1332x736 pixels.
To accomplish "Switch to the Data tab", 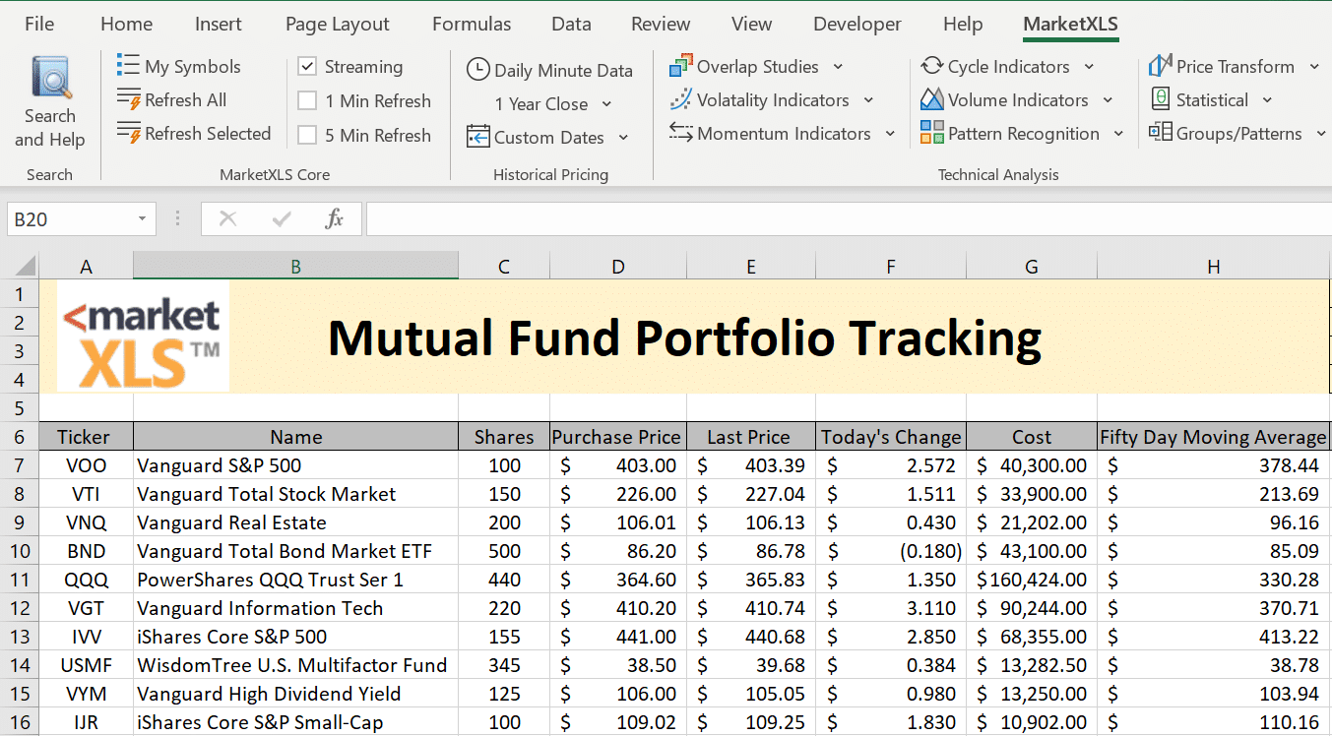I will pyautogui.click(x=571, y=24).
